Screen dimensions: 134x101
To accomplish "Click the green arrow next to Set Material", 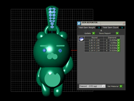I will 121,86.
